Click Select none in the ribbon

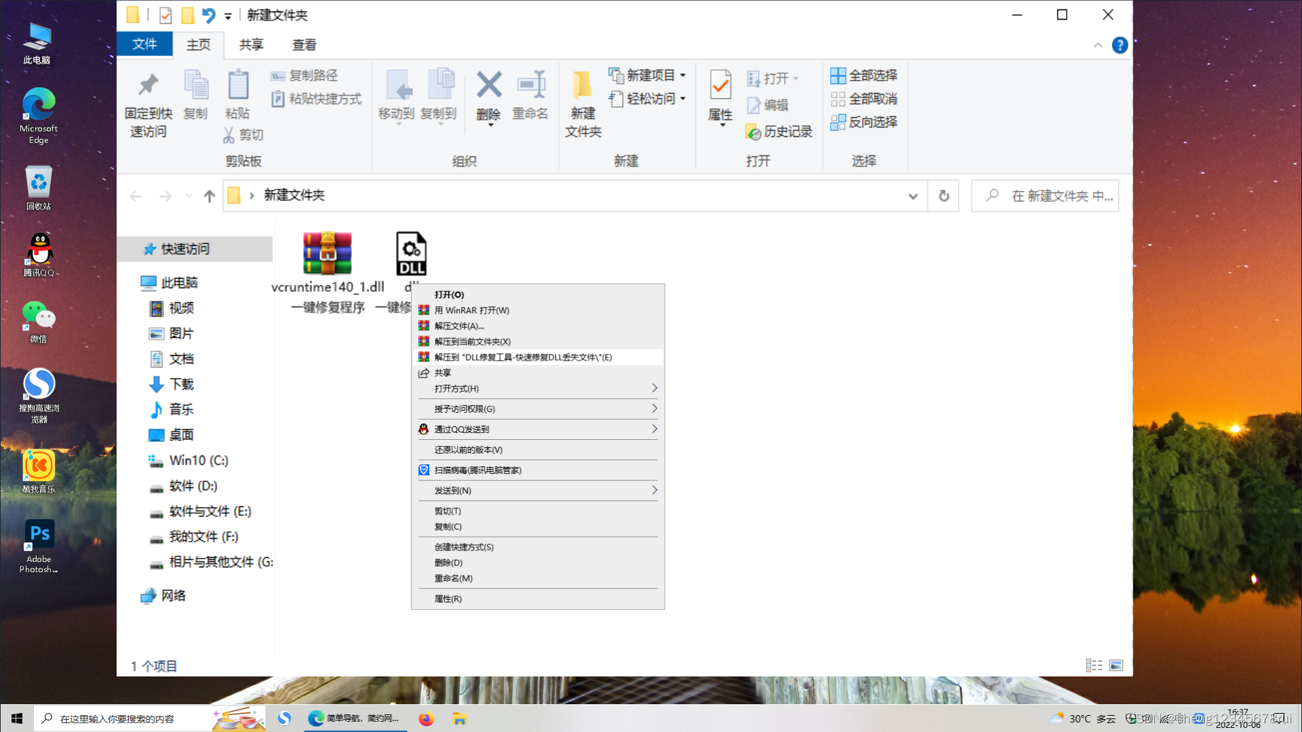pos(864,99)
